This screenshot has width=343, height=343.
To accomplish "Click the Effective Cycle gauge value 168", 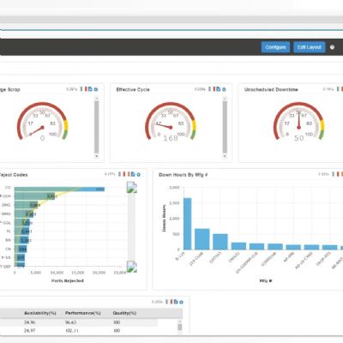I will (x=171, y=138).
